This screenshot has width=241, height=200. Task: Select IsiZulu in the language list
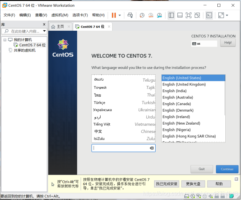123,139
